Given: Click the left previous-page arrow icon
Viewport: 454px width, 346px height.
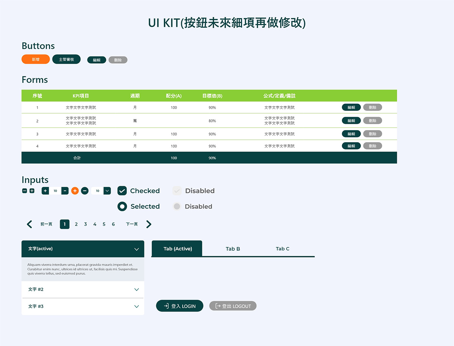Looking at the screenshot, I should coord(30,224).
